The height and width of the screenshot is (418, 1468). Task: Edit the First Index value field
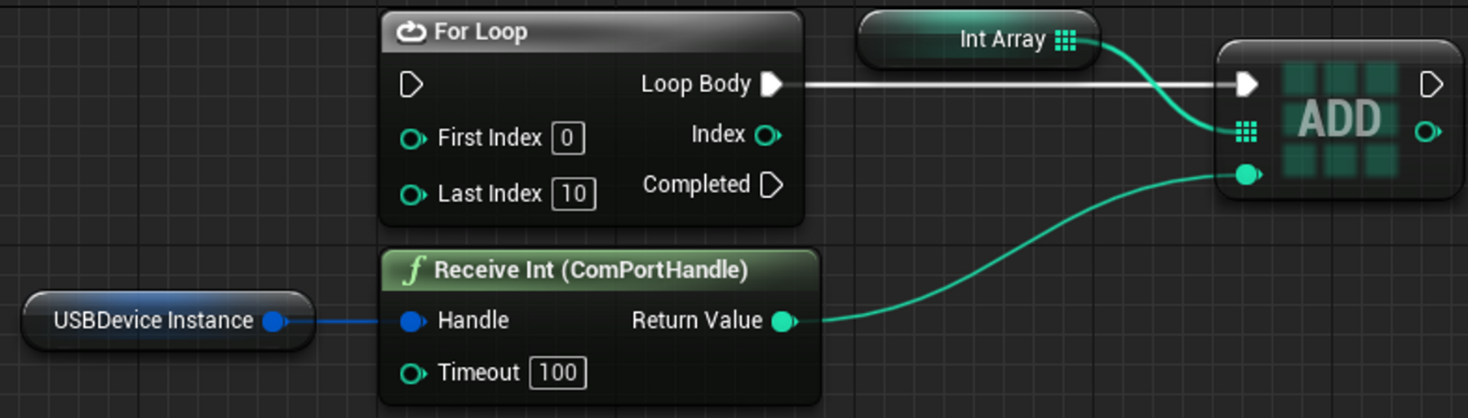(x=567, y=138)
